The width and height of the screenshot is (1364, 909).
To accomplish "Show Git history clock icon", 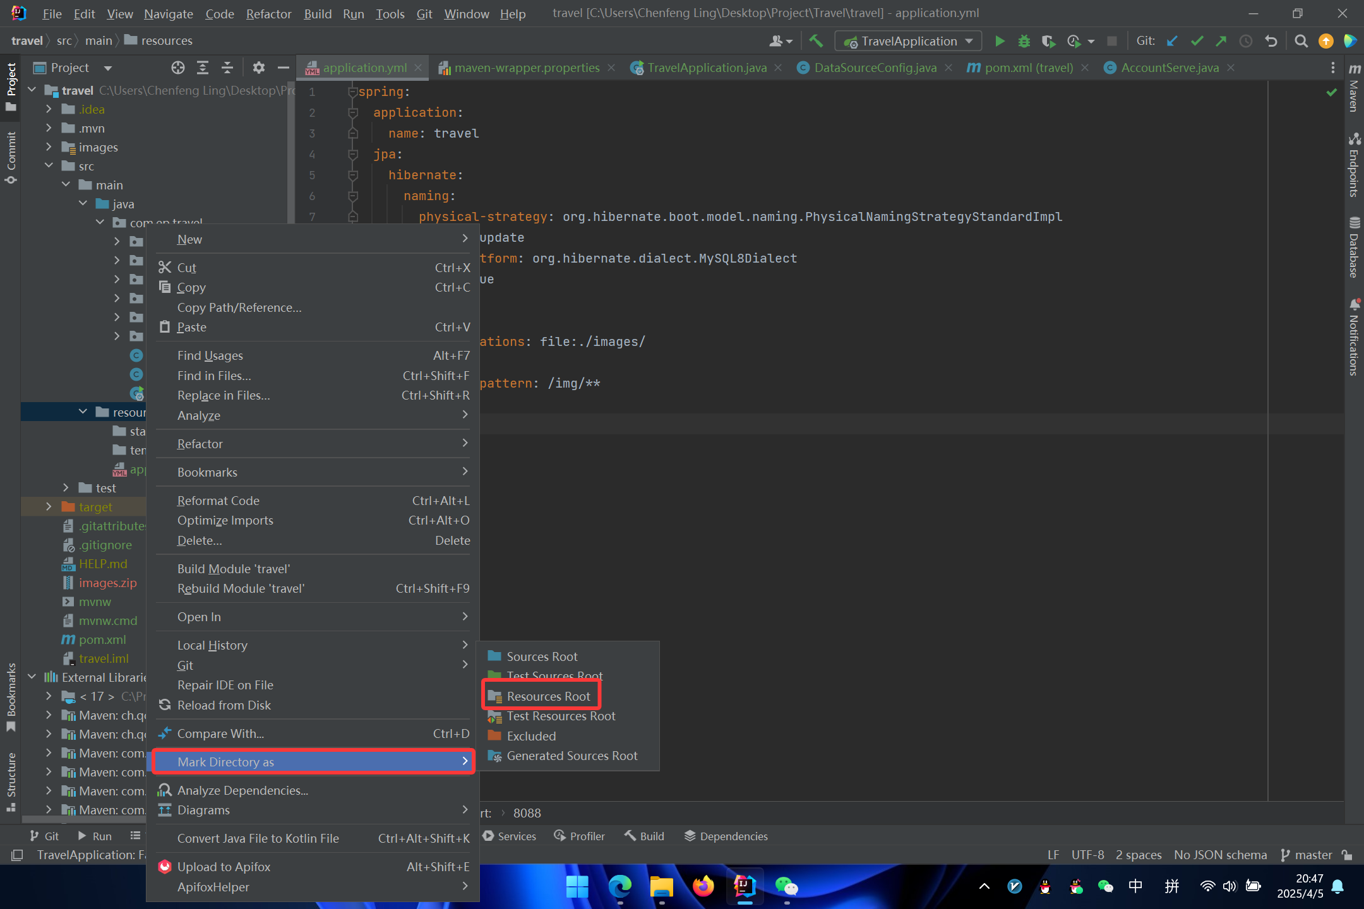I will (x=1246, y=41).
